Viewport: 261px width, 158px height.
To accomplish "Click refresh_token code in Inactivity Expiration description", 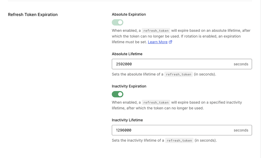I will pos(156,102).
